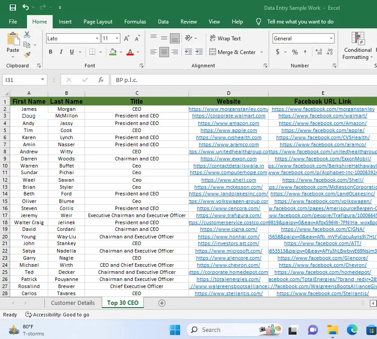Click the Increase Indent icon
377x339 pixels.
tap(200, 52)
